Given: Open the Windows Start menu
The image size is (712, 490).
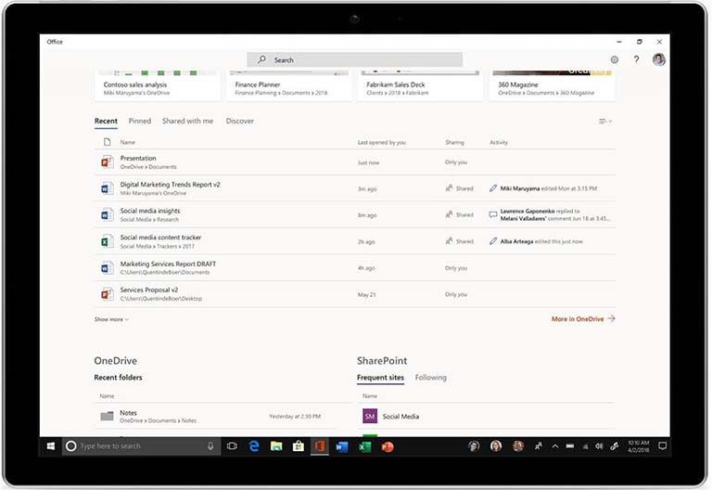Looking at the screenshot, I should (x=51, y=446).
